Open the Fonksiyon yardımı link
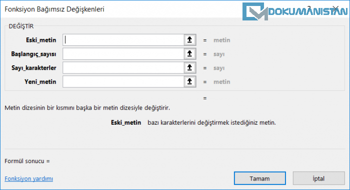Screen dimensions: 350x190 pyautogui.click(x=29, y=179)
